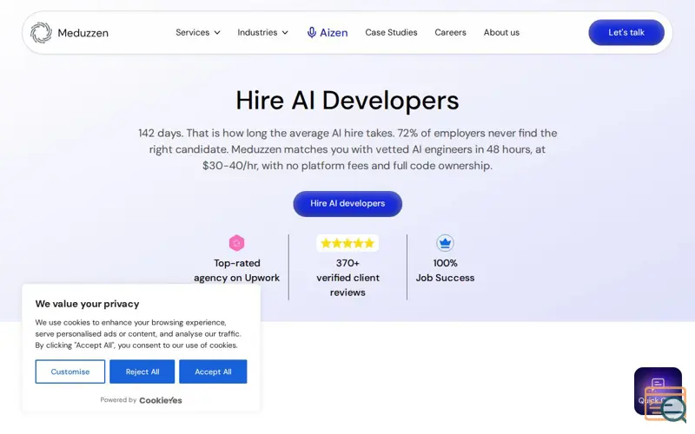Click the cookie notice description text
Viewport: 695px width, 434px height.
[x=138, y=334]
